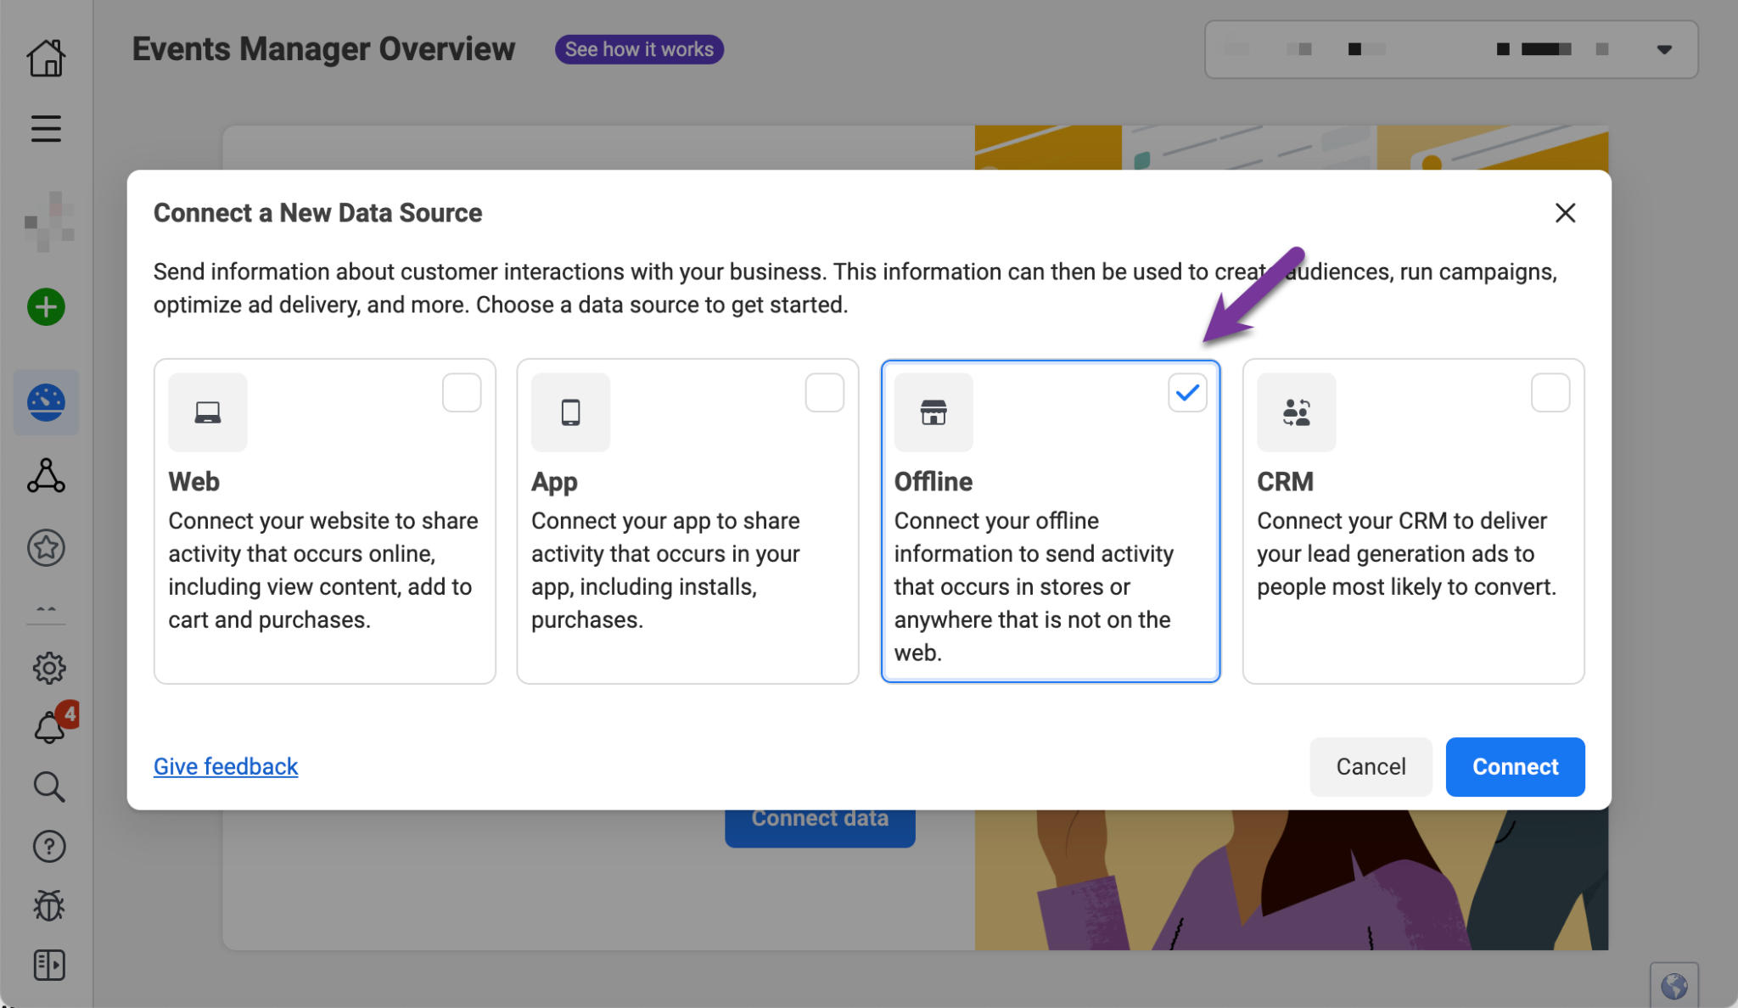Open the starred favorites icon
The height and width of the screenshot is (1008, 1738).
(x=47, y=547)
